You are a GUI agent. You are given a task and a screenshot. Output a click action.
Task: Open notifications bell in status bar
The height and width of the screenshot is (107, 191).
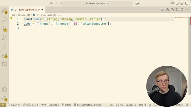click(187, 105)
